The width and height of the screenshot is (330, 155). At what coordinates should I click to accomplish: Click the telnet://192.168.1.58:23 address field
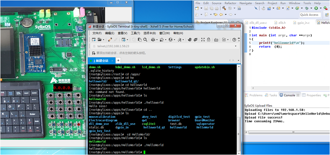165,46
